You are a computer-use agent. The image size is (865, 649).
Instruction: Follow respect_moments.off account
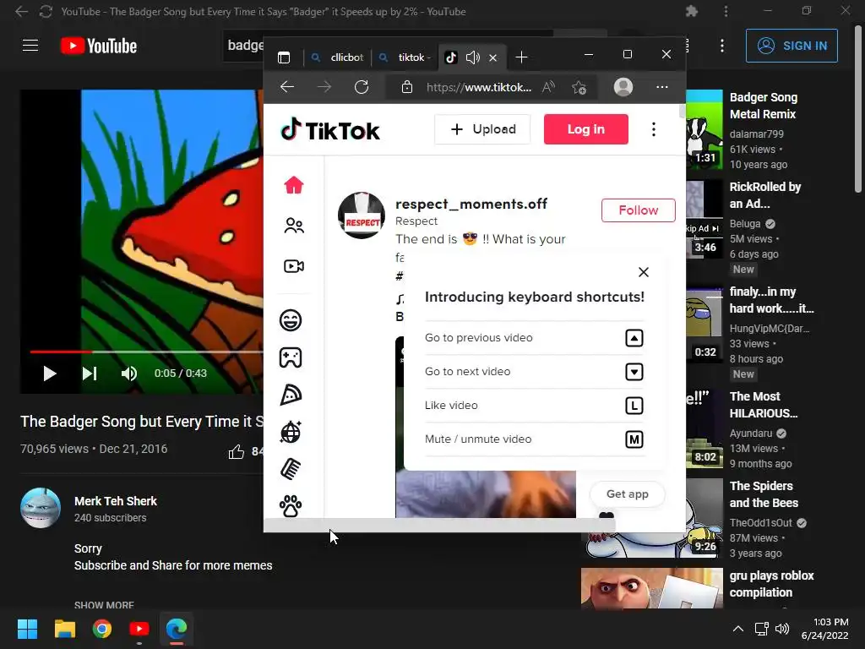(x=639, y=210)
